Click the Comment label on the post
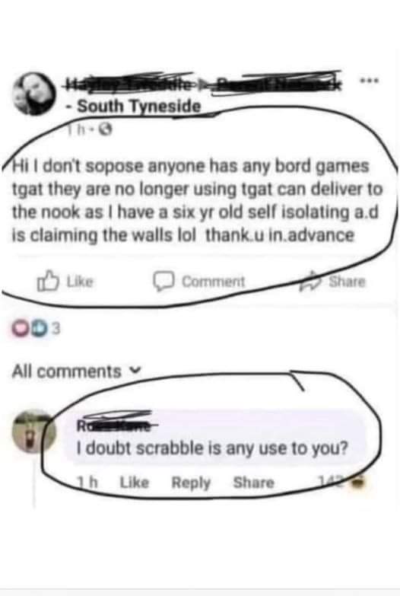 point(214,282)
